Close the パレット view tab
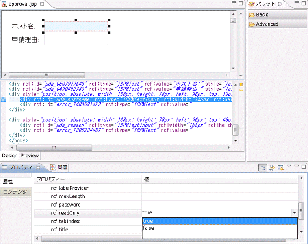 coord(280,4)
